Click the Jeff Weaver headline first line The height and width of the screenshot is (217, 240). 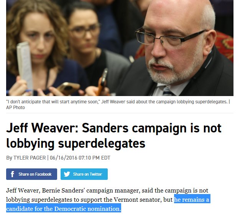tap(113, 128)
